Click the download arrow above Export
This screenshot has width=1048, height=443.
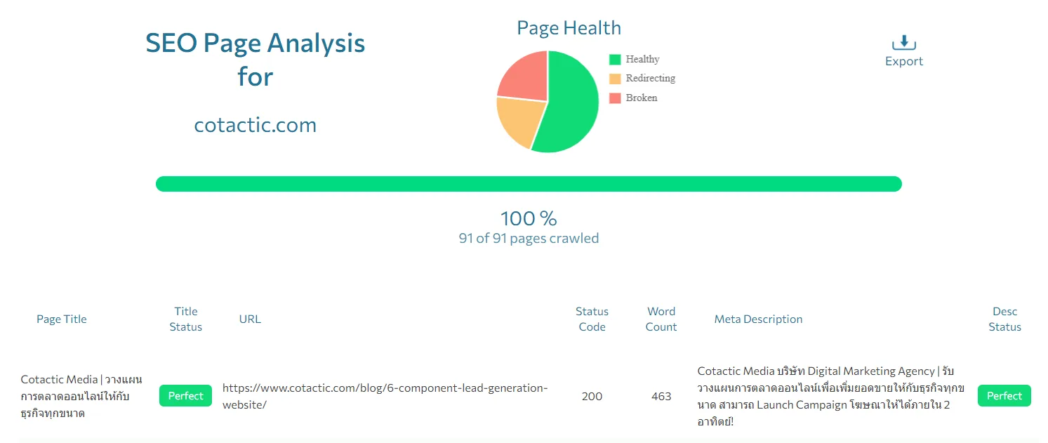point(903,43)
